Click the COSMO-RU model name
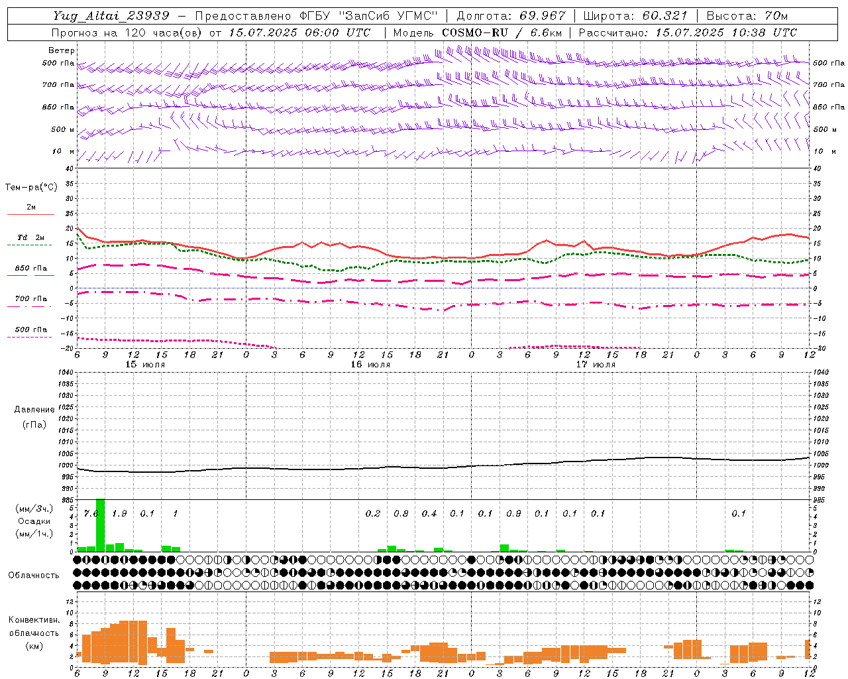This screenshot has height=679, width=848. click(474, 32)
